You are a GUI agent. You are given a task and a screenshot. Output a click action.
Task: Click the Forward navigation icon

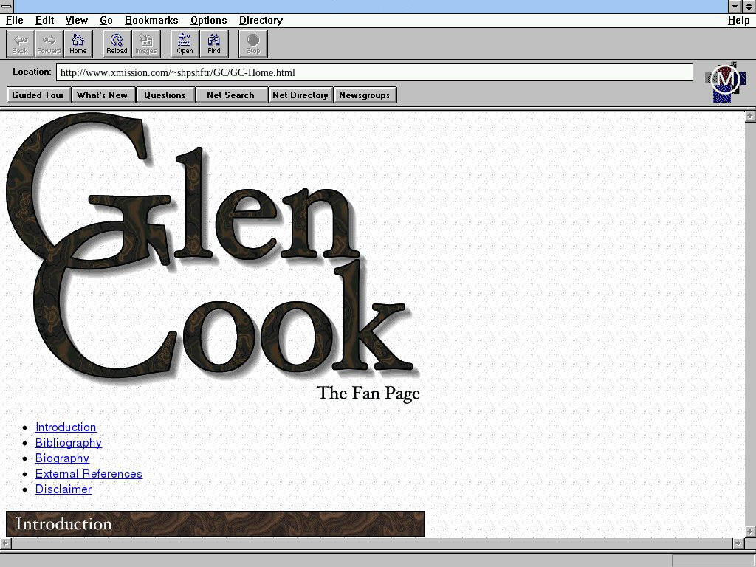[x=49, y=44]
